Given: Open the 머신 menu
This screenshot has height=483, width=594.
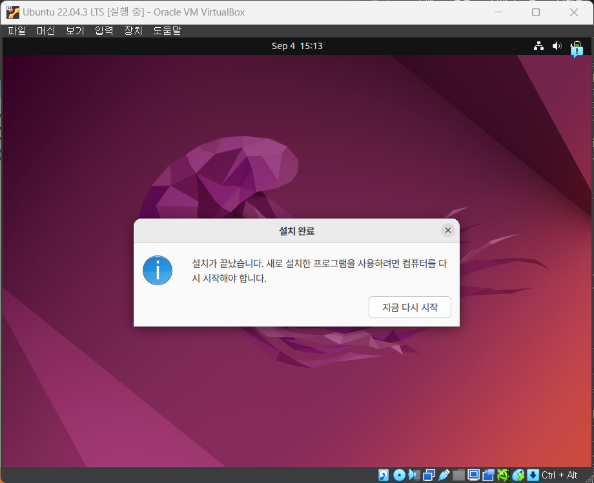Looking at the screenshot, I should 46,31.
